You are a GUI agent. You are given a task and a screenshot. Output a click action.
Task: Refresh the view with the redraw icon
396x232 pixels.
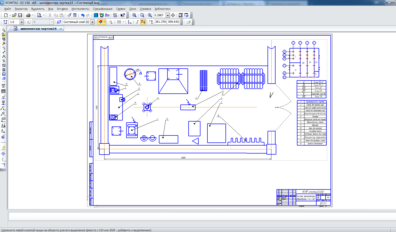187,15
